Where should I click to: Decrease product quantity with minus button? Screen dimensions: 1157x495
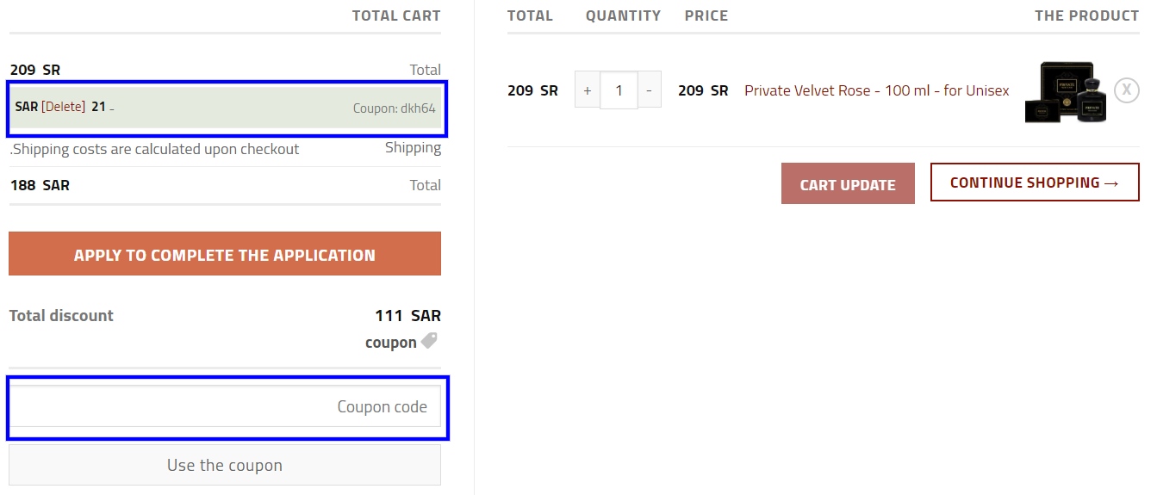(x=649, y=90)
